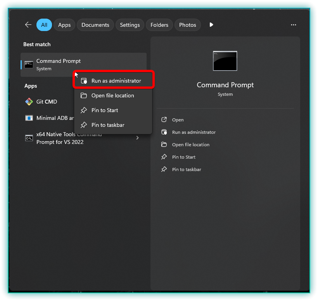Click the Open external-link icon in details pane

tap(164, 120)
